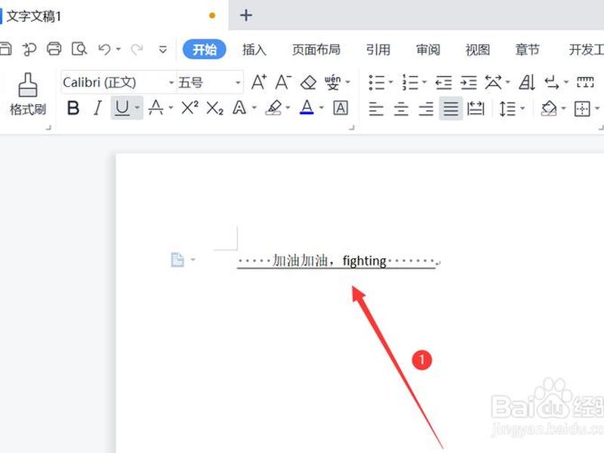Clear formatting with eraser icon

(x=308, y=82)
